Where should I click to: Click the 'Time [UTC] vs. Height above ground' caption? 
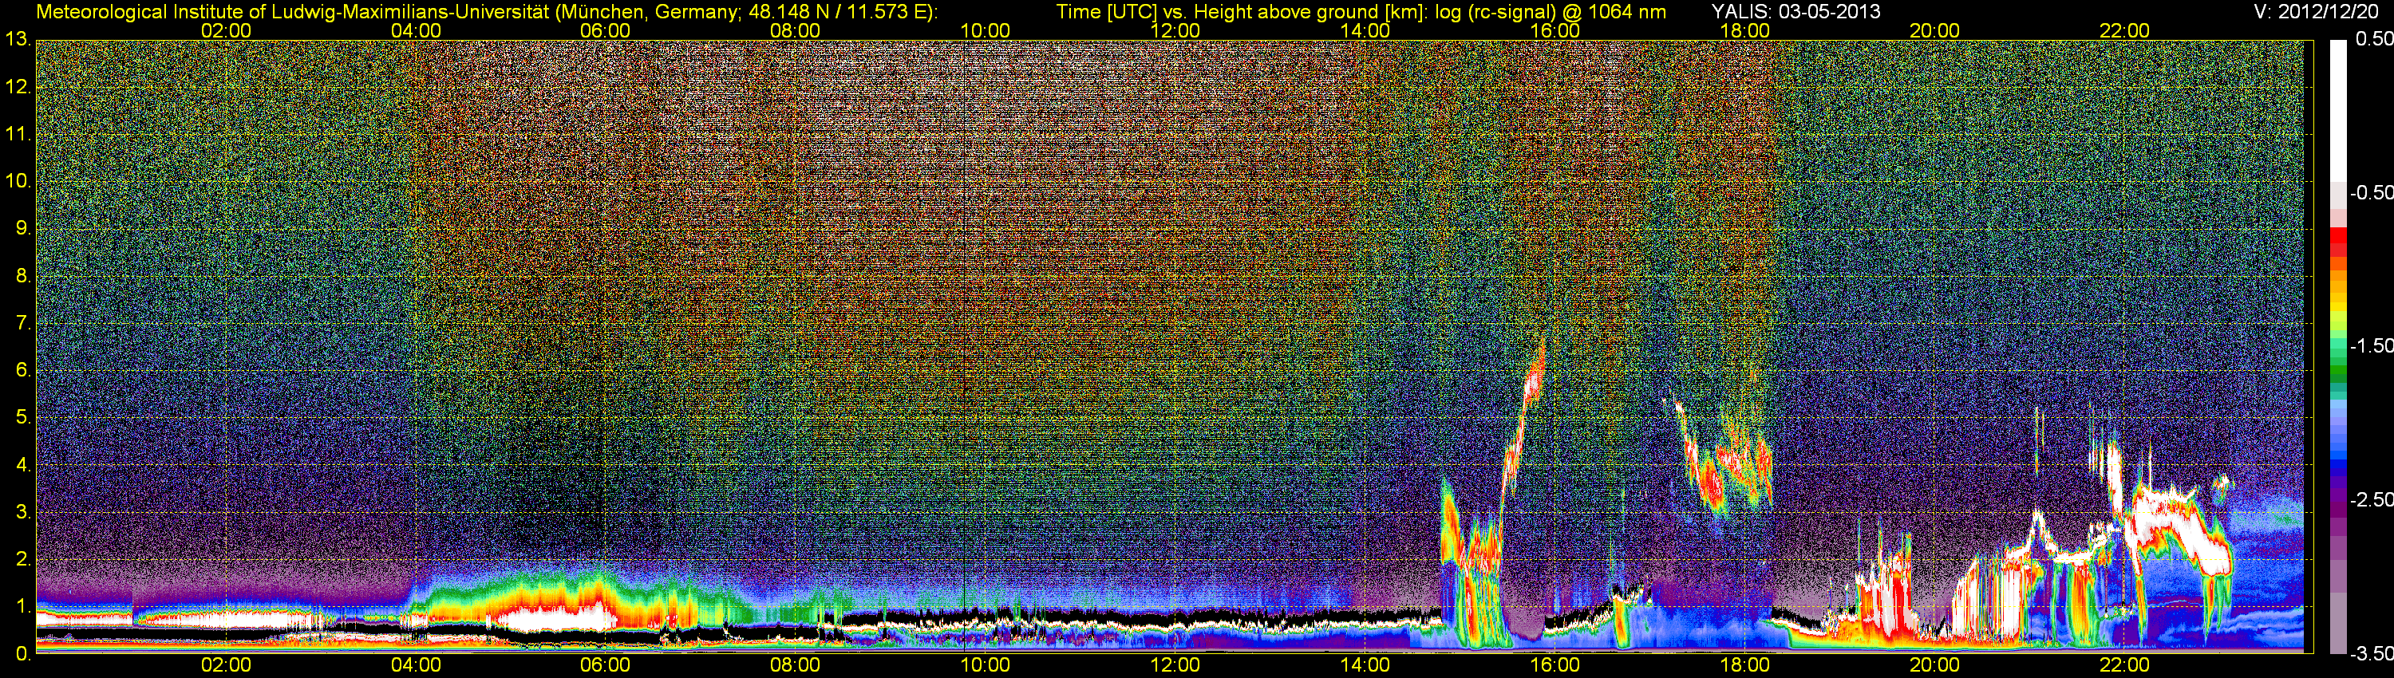tap(1361, 12)
